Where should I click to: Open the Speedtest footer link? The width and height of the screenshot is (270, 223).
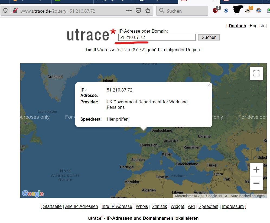coord(208,206)
